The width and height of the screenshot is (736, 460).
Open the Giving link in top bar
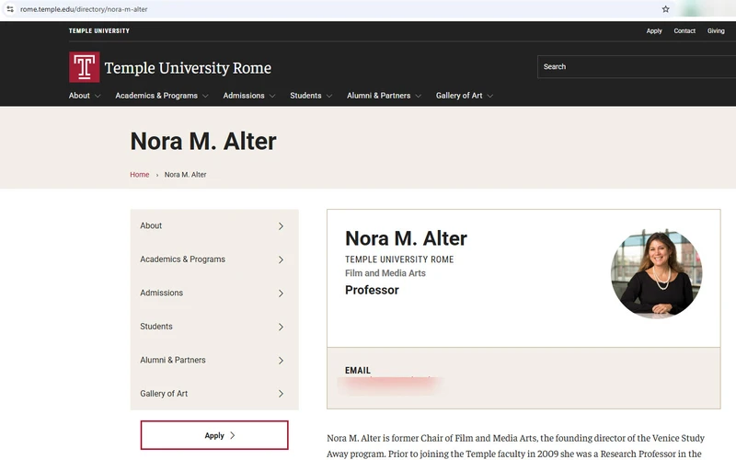(x=716, y=31)
